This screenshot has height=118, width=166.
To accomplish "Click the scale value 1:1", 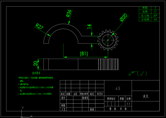I will coord(128,104).
